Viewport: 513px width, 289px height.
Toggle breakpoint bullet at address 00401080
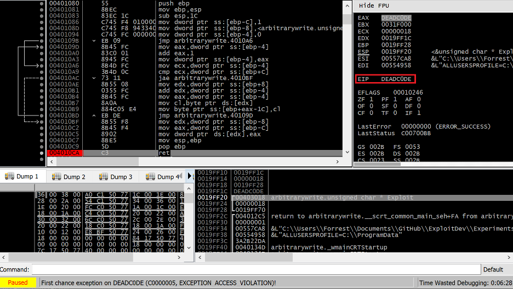click(42, 3)
